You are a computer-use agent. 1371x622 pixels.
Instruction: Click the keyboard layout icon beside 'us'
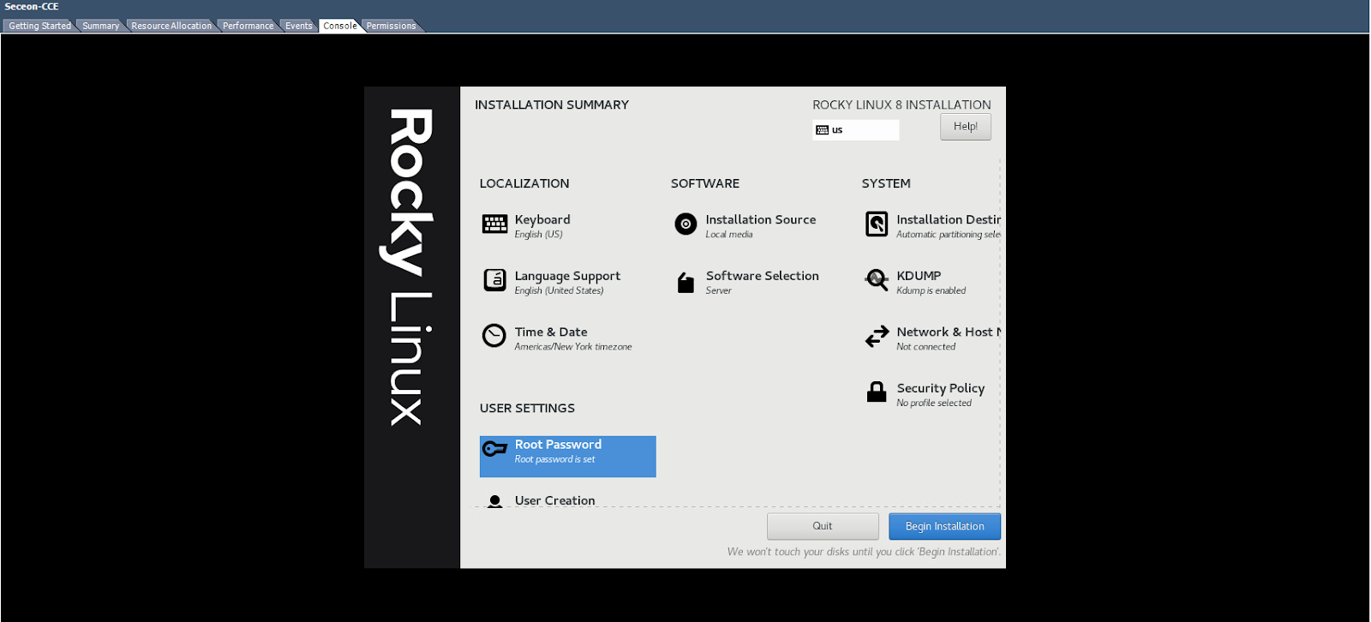click(823, 130)
